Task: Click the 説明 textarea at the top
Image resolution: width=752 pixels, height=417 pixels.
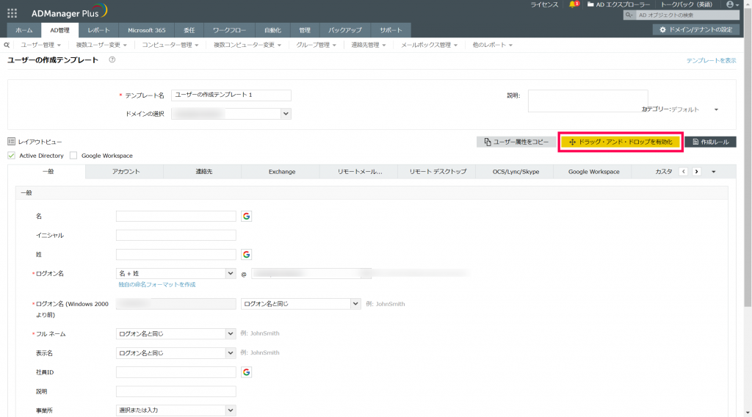Action: click(x=588, y=101)
